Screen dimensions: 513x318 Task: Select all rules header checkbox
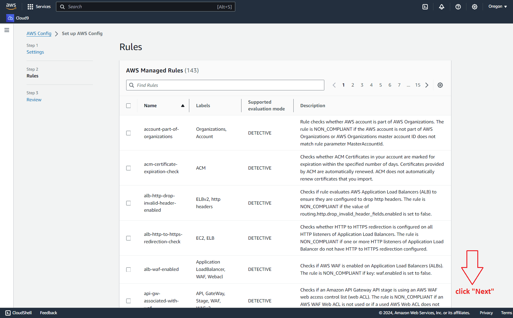coord(129,106)
